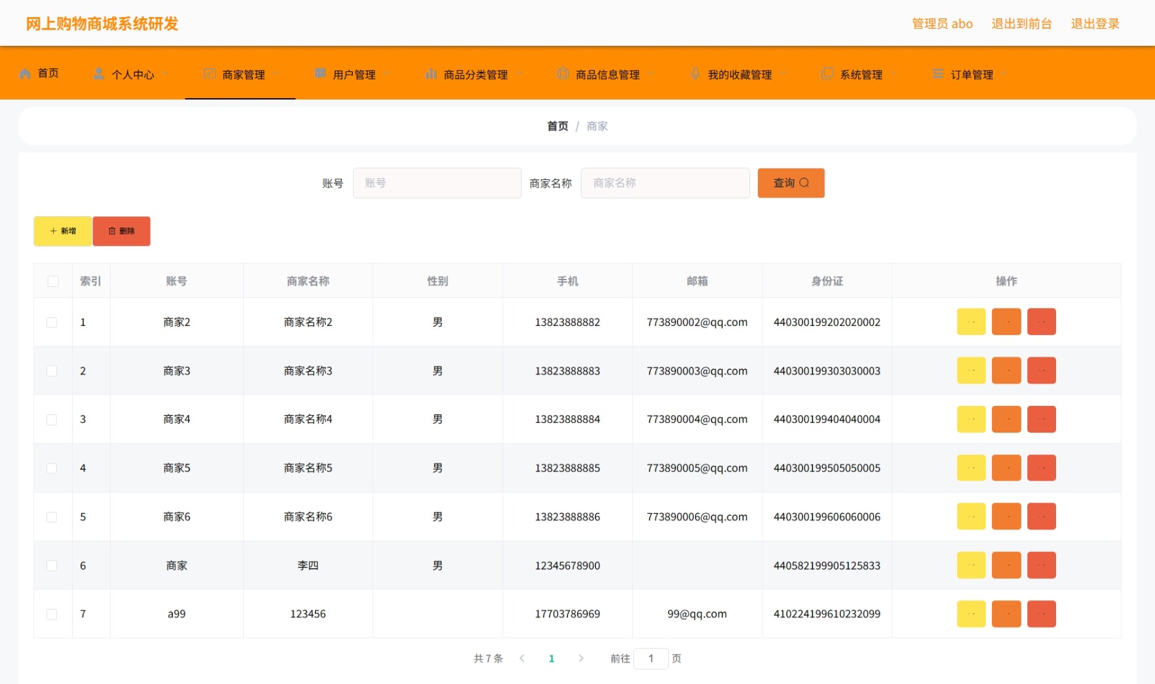Click the home icon beside 首页
Viewport: 1155px width, 684px height.
coord(25,73)
